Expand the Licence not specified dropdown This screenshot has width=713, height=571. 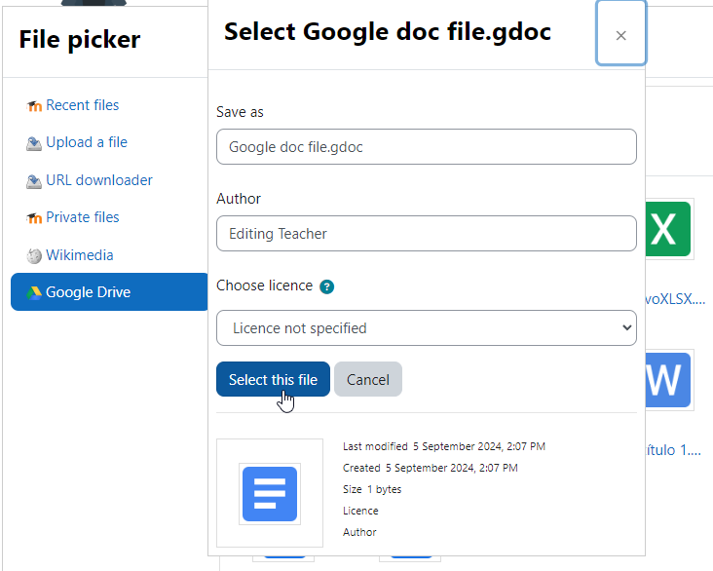[x=426, y=328]
